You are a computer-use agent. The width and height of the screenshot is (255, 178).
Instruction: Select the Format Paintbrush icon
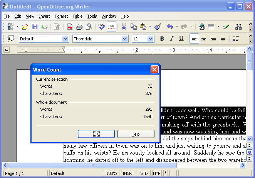pos(157,27)
